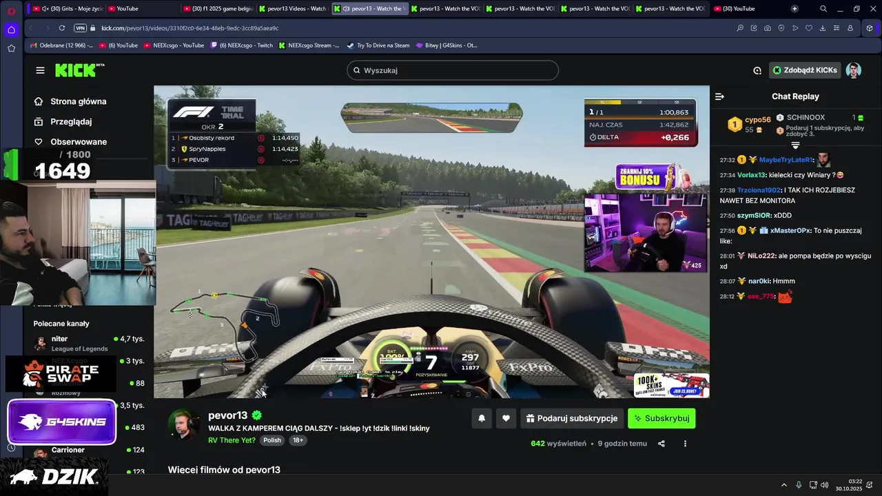Share the video with share icon
The width and height of the screenshot is (882, 496).
tap(661, 444)
